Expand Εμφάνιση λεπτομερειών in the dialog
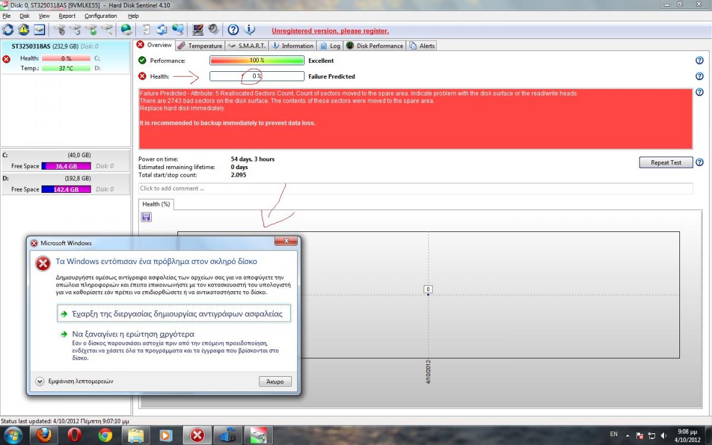Image resolution: width=712 pixels, height=445 pixels. [74, 382]
